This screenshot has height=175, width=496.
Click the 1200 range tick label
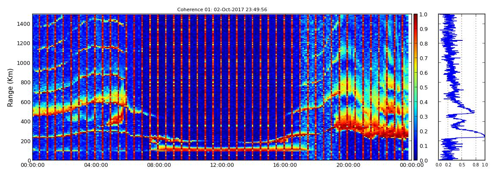(24, 43)
